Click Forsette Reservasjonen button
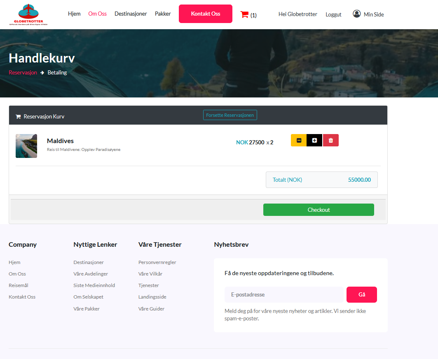Screen dimensions: 438x359 230,115
